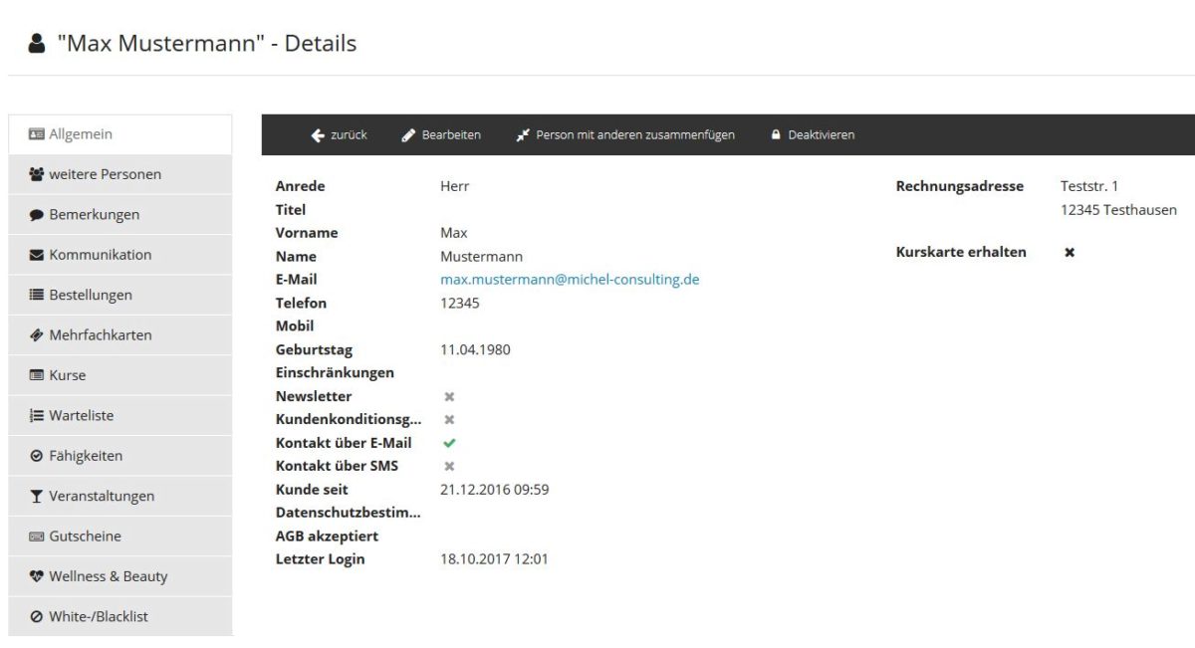Click the Warteliste list icon
1195x648 pixels.
click(x=37, y=416)
